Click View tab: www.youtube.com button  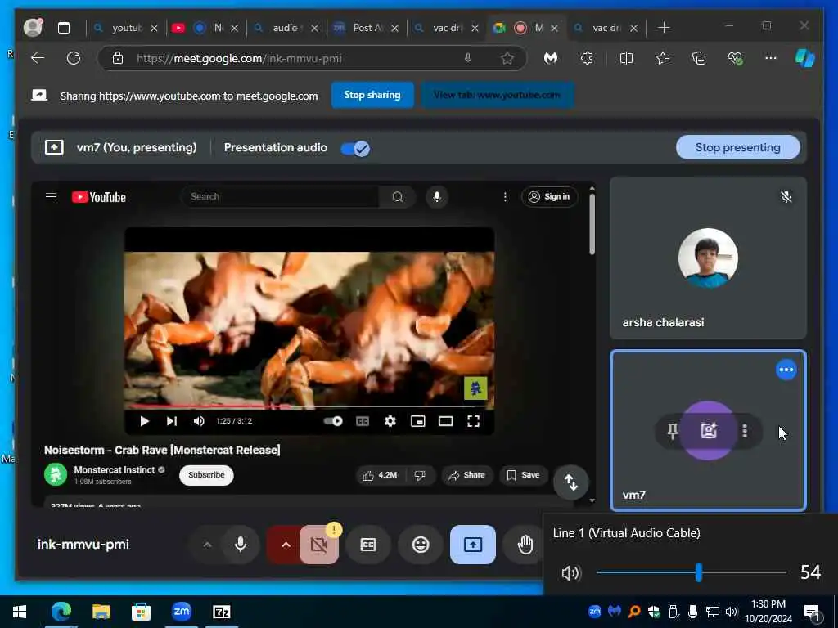pyautogui.click(x=497, y=95)
